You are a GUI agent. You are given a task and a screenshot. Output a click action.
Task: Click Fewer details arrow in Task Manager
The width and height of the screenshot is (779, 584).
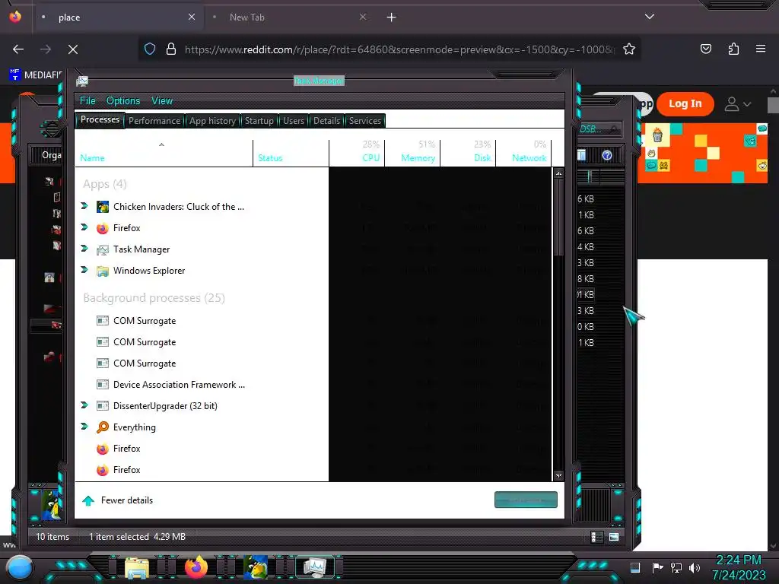click(x=88, y=500)
